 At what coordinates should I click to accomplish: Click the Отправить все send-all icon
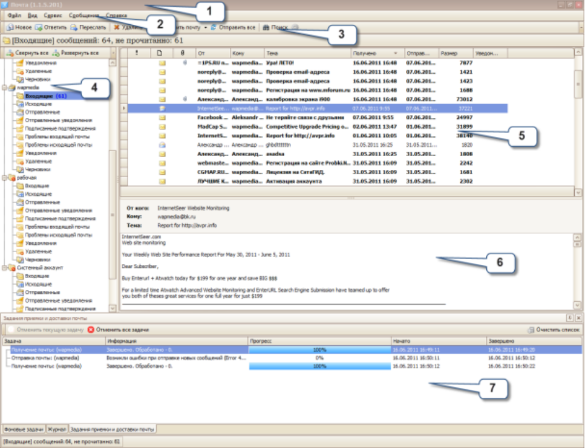coord(214,27)
